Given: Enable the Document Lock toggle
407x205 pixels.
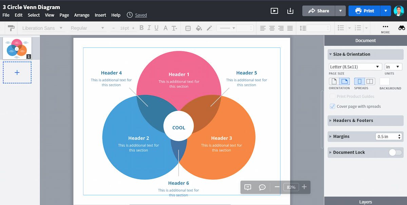Looking at the screenshot, I should 395,152.
